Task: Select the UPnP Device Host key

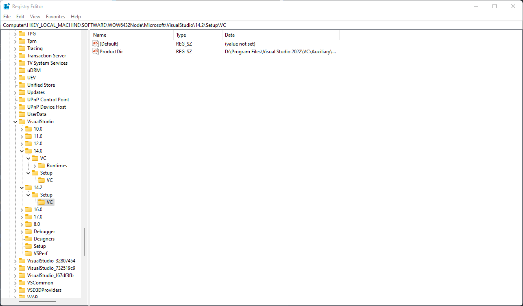Action: point(46,107)
